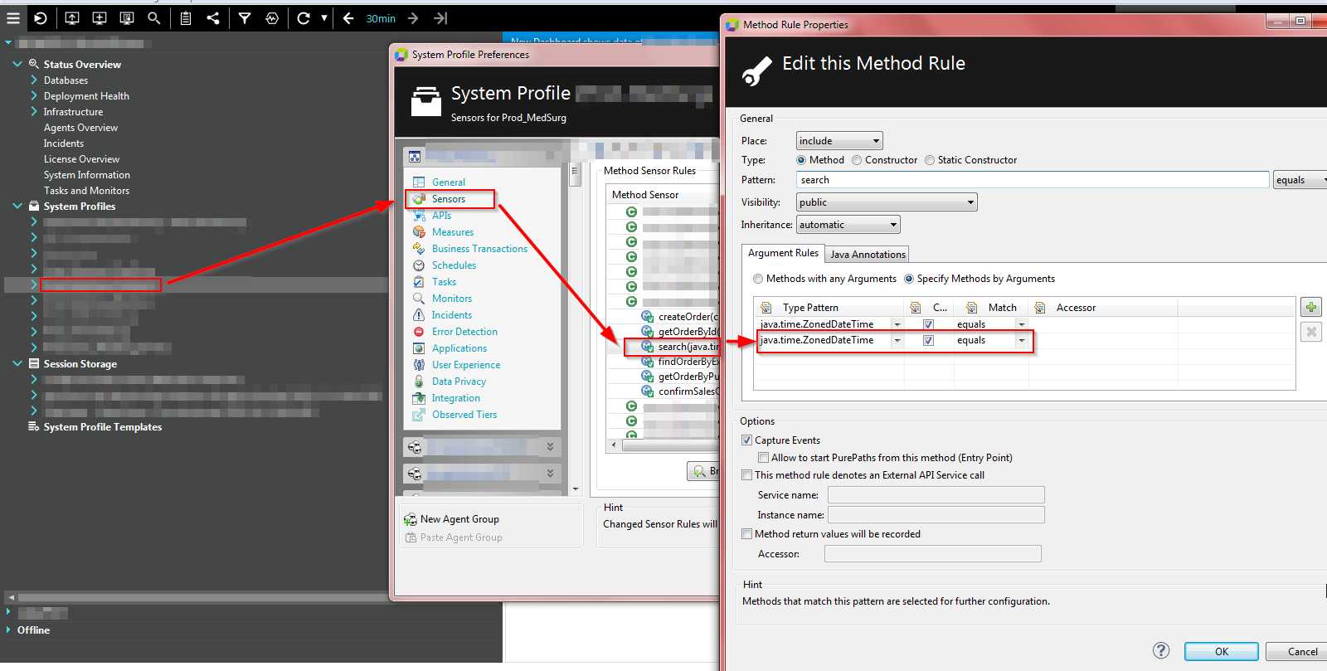
Task: Select Specify Methods by Arguments radio button
Action: coord(909,279)
